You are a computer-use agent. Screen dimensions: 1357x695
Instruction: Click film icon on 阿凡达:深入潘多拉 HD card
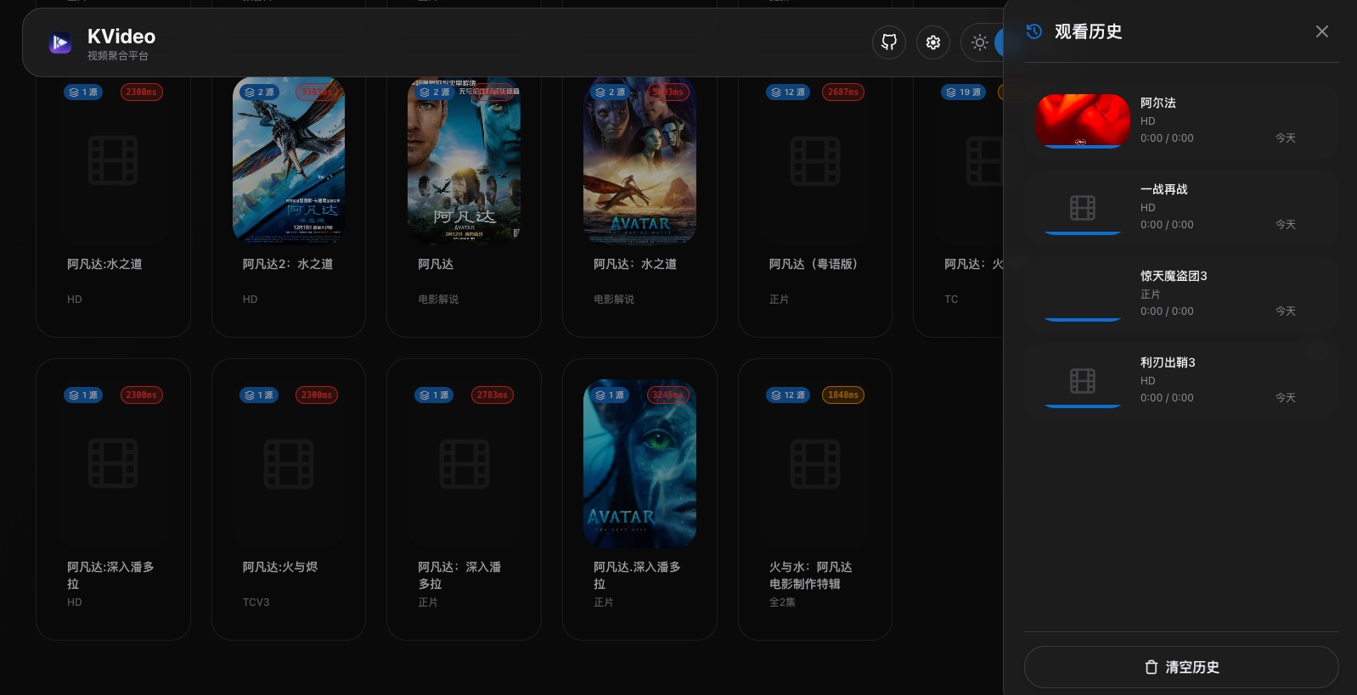pos(113,463)
